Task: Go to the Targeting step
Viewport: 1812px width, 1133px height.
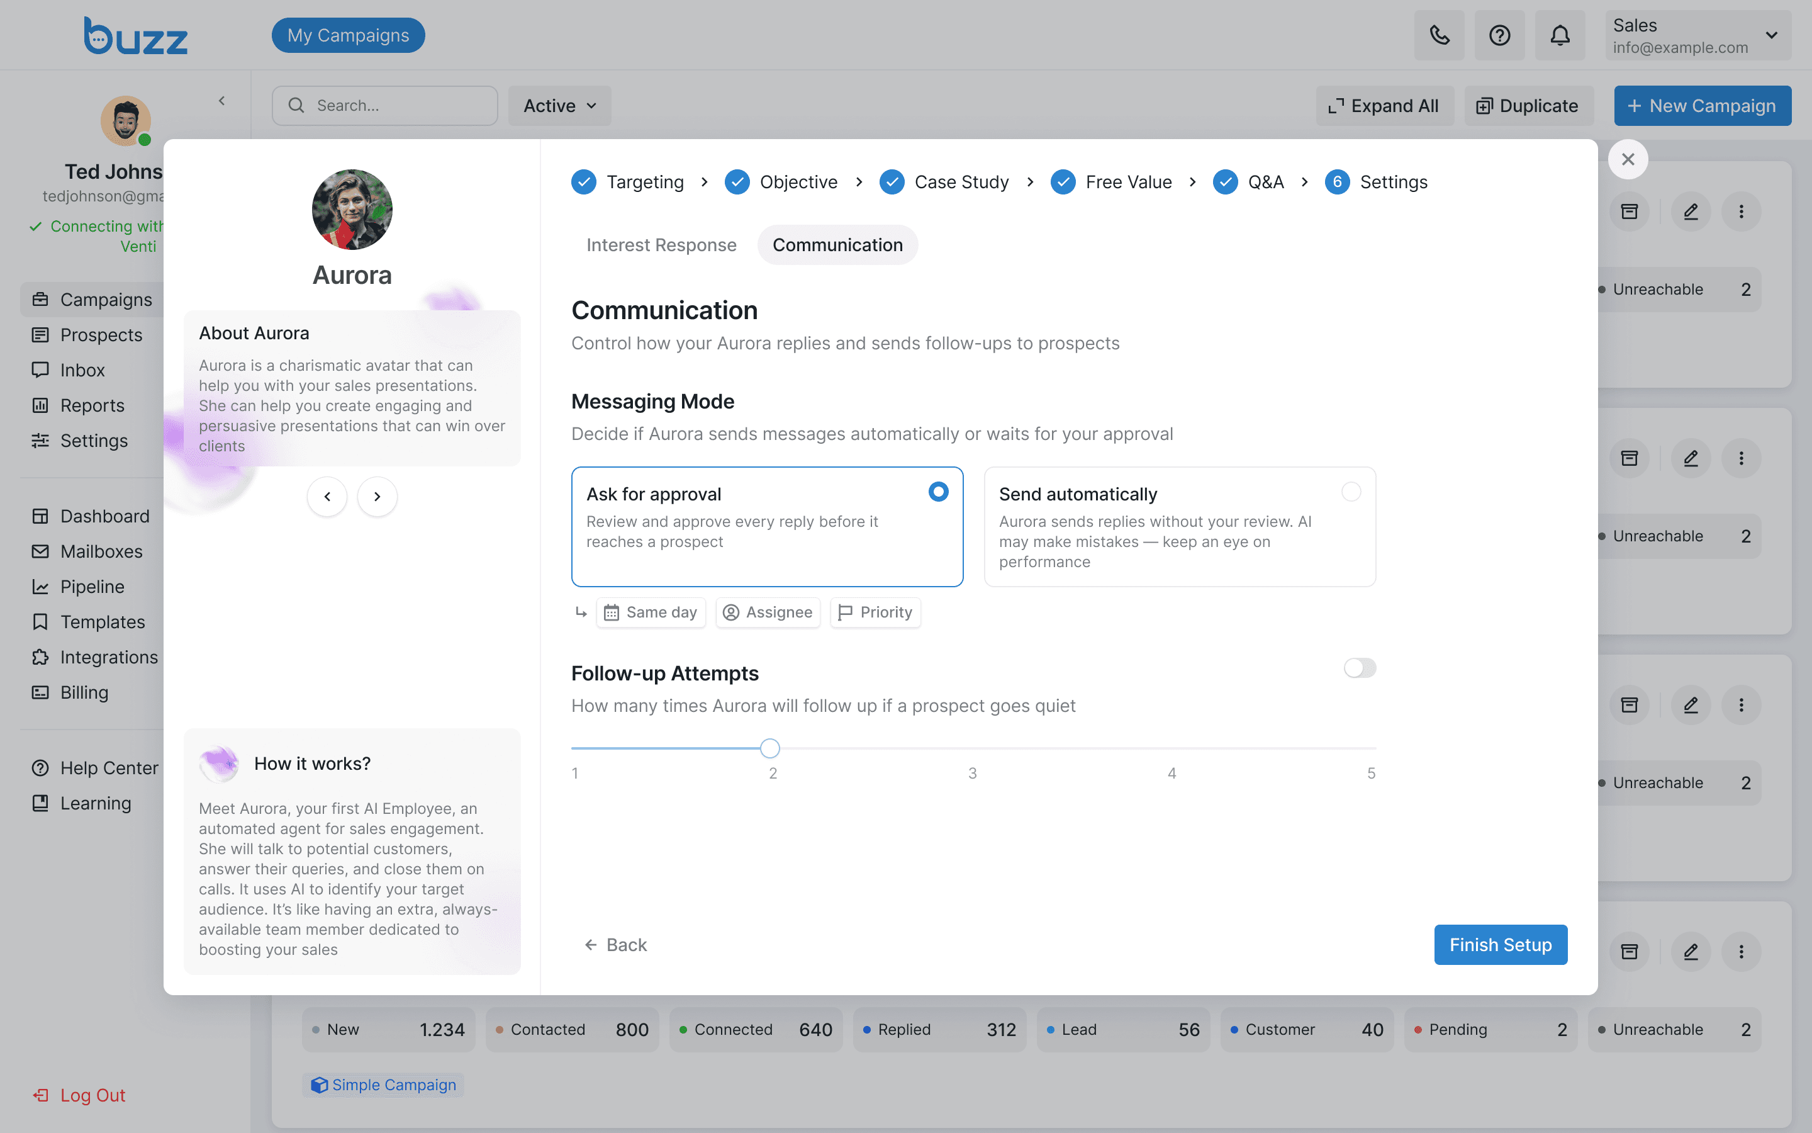Action: click(x=627, y=182)
